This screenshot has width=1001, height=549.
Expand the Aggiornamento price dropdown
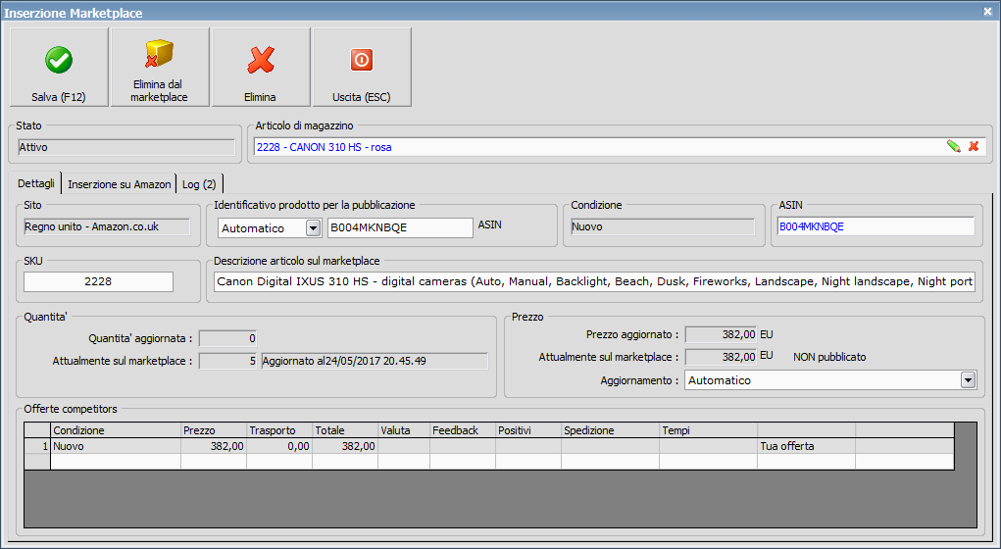point(968,380)
